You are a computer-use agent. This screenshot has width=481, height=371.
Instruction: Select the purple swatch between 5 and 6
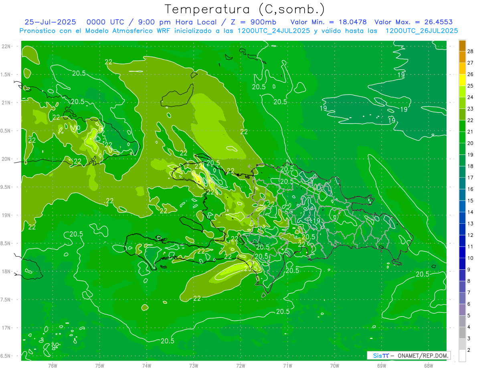tap(462, 310)
